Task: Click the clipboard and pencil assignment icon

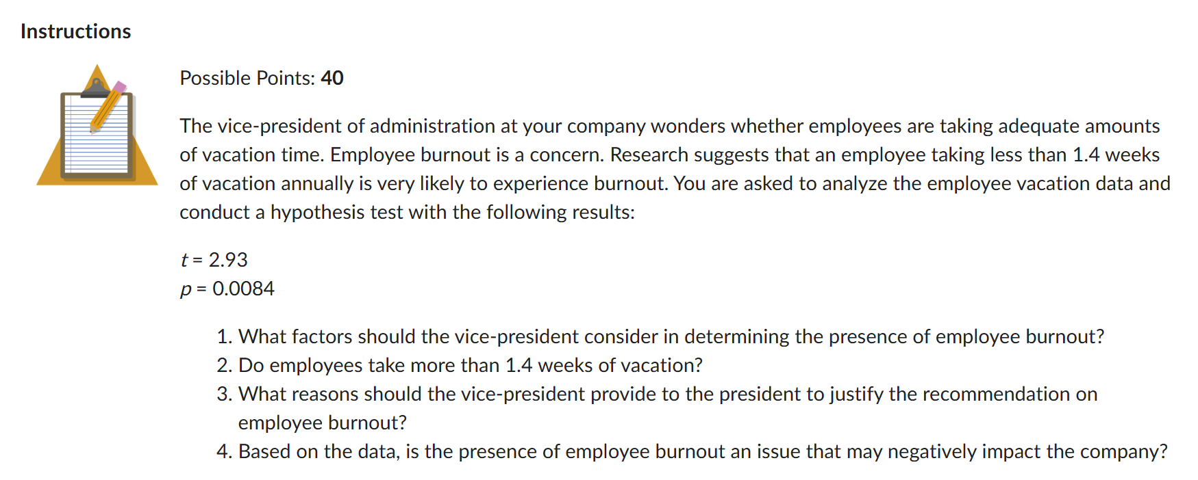Action: (97, 124)
